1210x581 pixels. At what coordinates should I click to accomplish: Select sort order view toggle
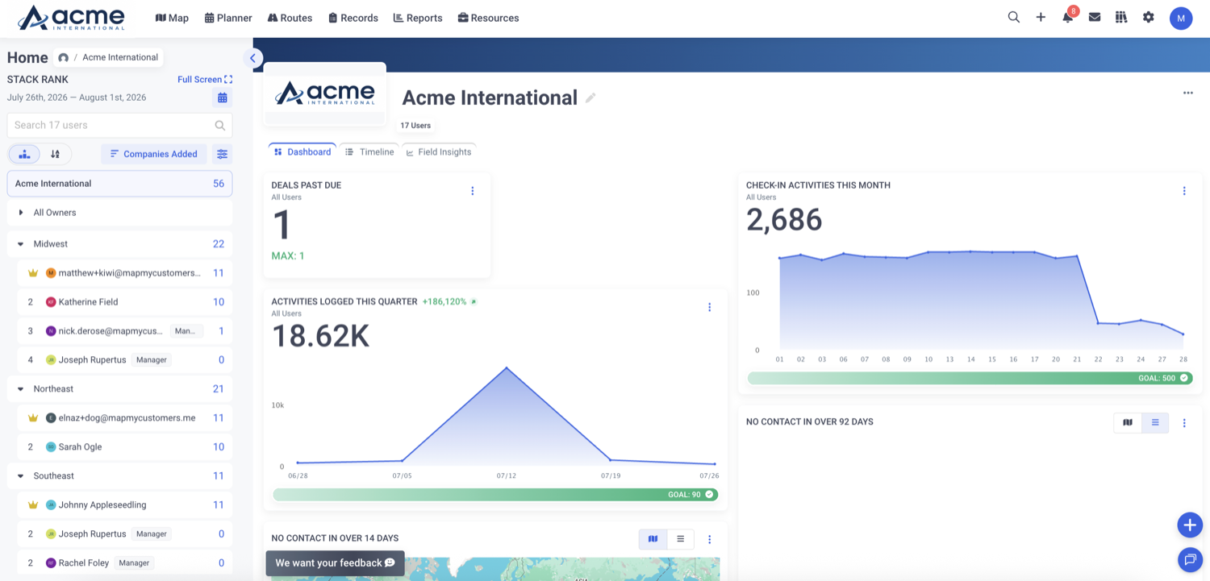click(55, 154)
